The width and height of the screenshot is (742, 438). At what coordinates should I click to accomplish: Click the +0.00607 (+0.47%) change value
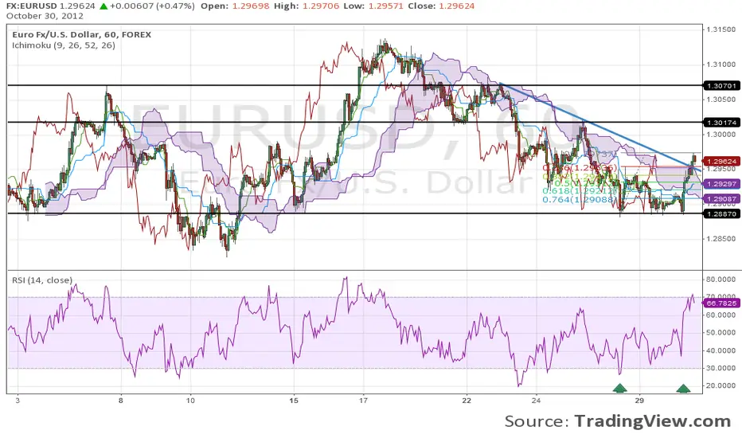(x=152, y=6)
